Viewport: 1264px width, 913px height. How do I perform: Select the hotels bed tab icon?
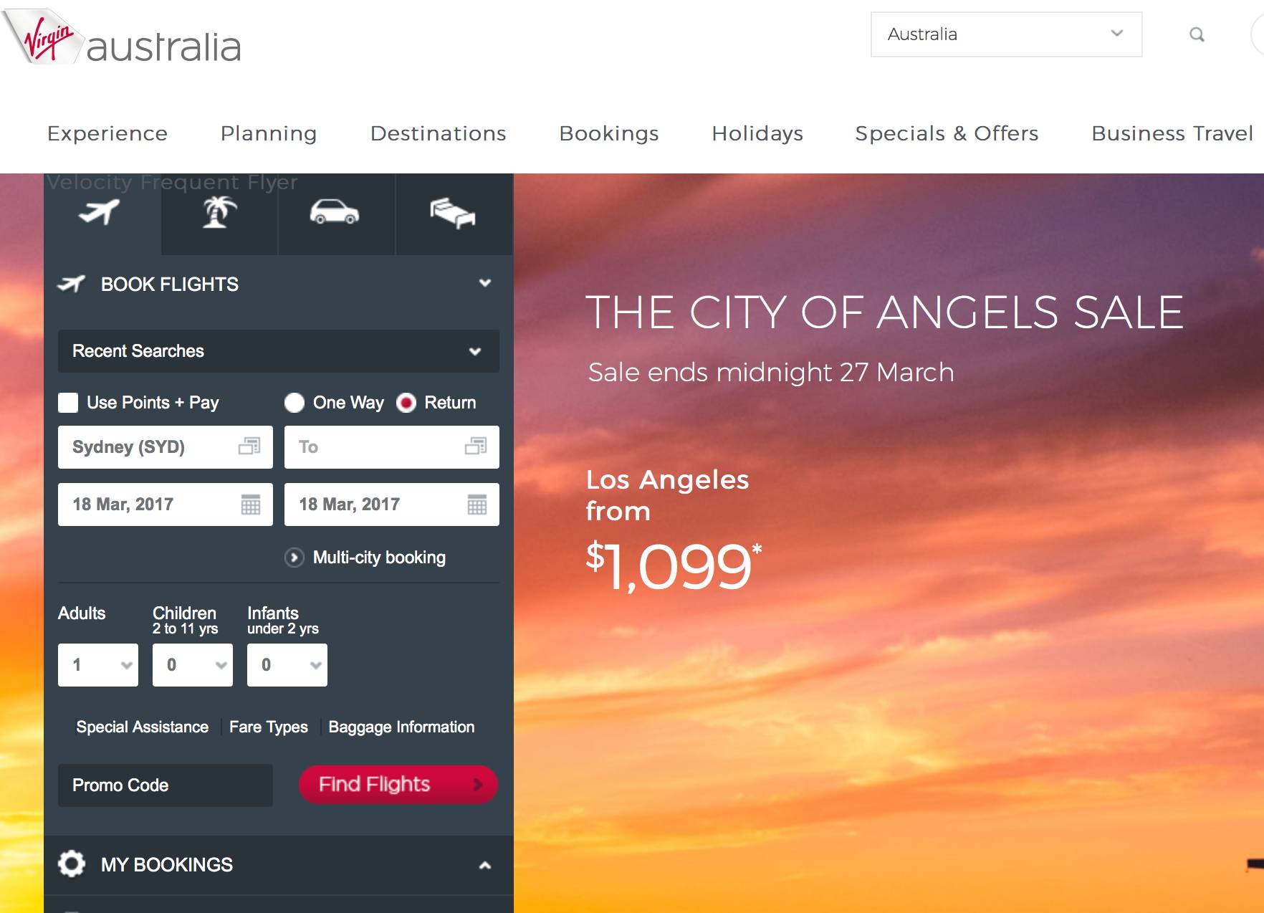pyautogui.click(x=453, y=214)
